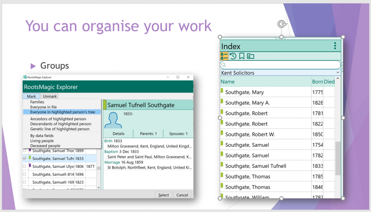371x212 pixels.
Task: Click the bookmarks icon in Index panel
Action: [x=242, y=56]
